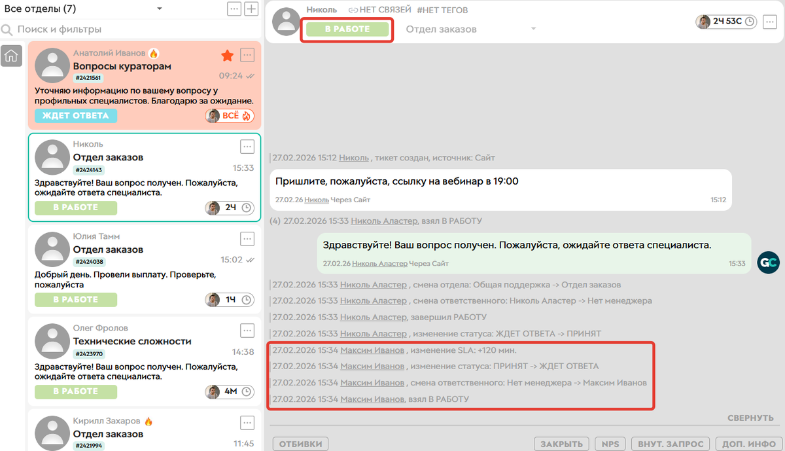Open Вопросы кураторам ticket title

click(122, 66)
